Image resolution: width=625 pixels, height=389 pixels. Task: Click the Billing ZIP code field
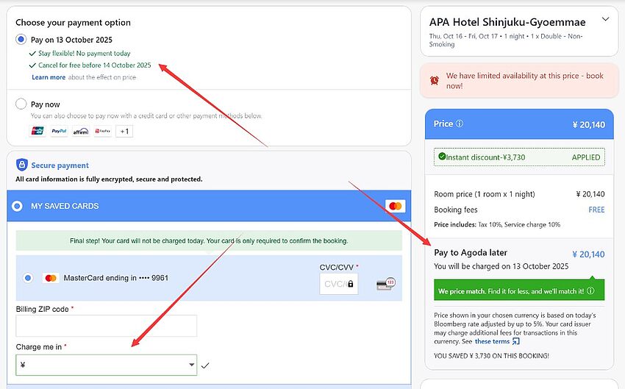point(106,326)
